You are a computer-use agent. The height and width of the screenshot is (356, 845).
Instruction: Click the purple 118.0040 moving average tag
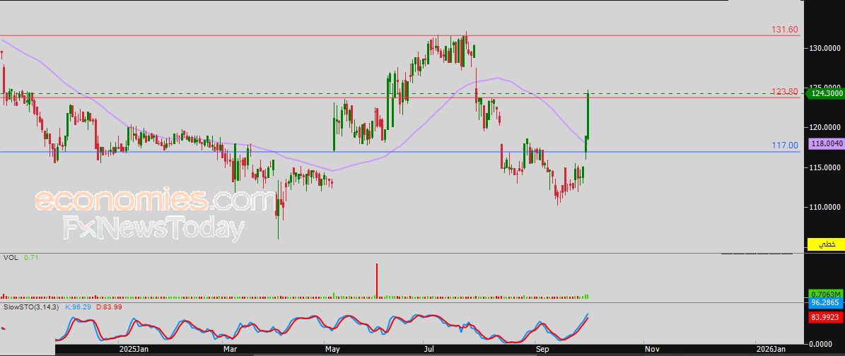825,143
